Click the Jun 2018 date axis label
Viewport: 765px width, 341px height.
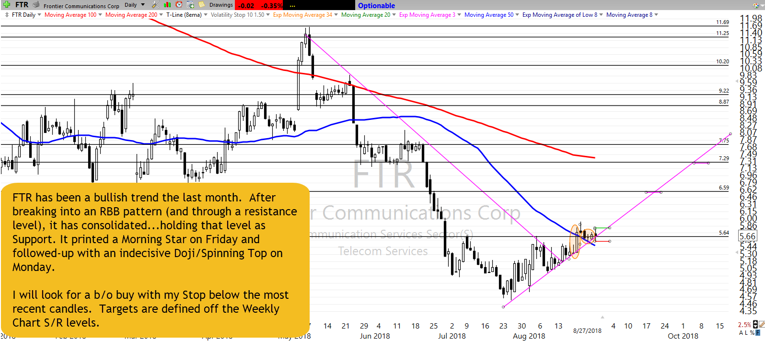point(375,336)
